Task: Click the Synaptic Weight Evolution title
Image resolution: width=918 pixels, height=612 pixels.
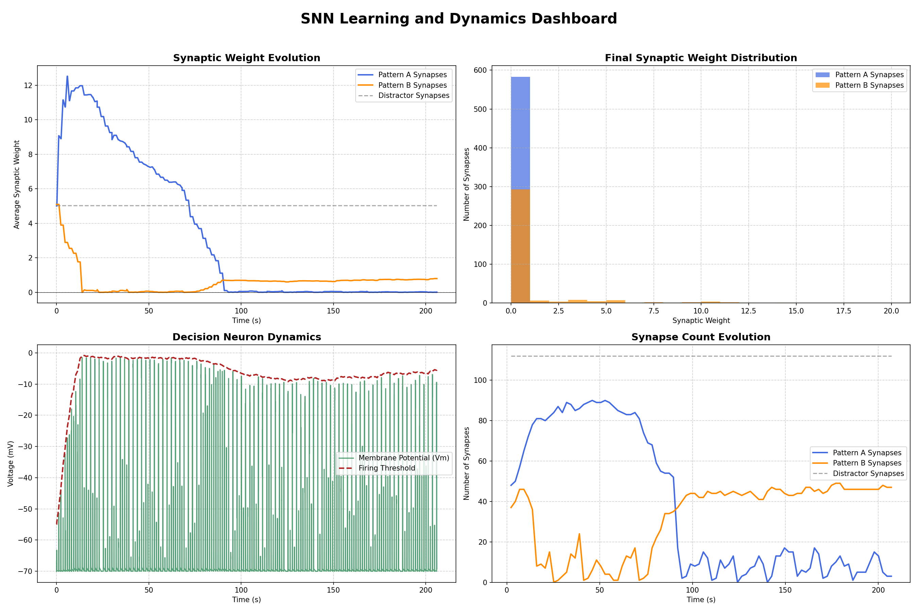Action: click(247, 57)
